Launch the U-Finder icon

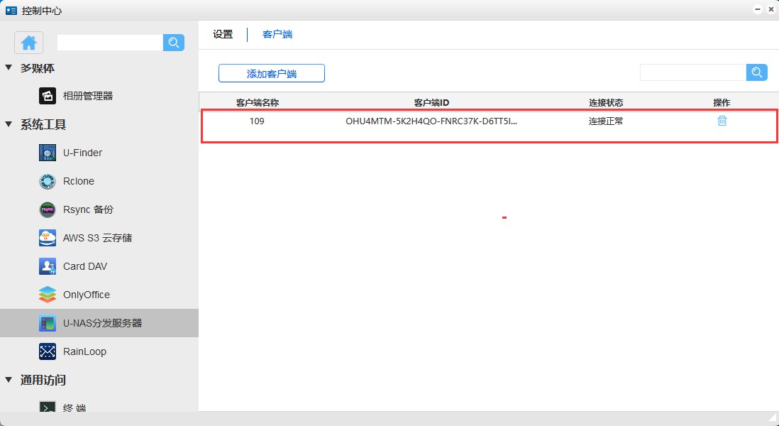click(48, 153)
